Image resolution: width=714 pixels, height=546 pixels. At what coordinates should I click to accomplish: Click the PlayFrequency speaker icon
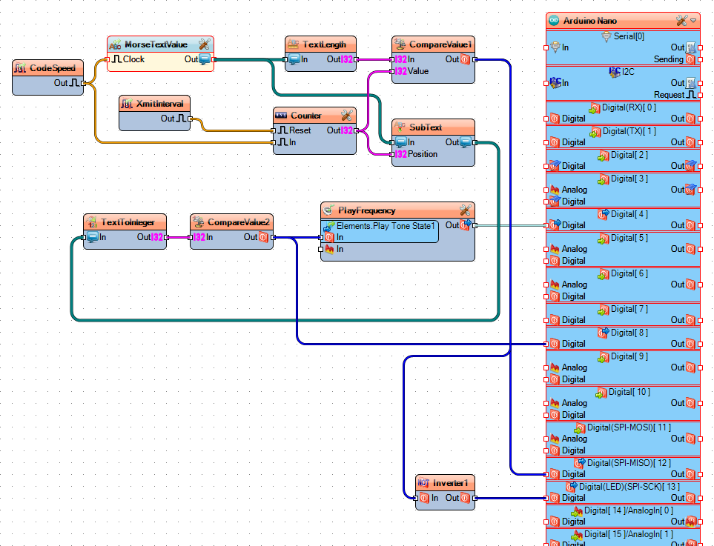(x=328, y=210)
